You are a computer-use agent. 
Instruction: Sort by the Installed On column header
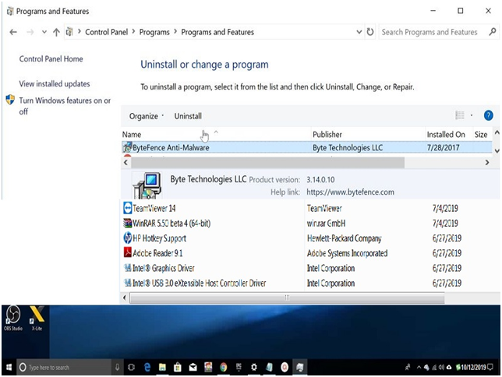[x=446, y=135]
